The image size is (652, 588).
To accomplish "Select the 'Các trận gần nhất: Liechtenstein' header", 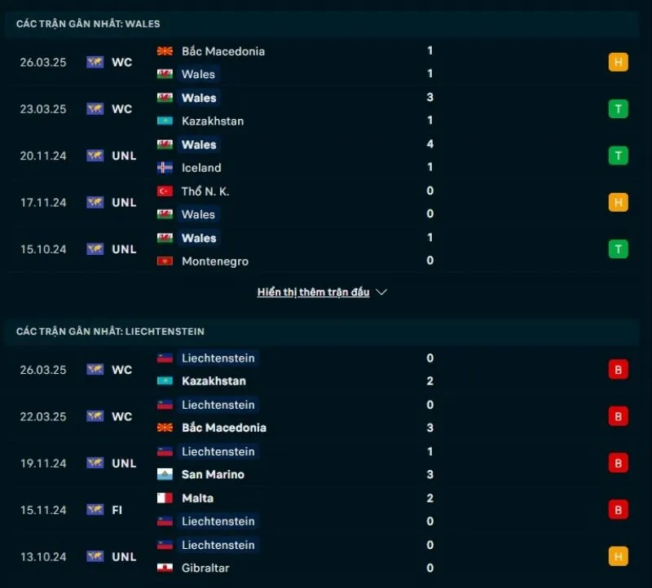I will pyautogui.click(x=110, y=331).
